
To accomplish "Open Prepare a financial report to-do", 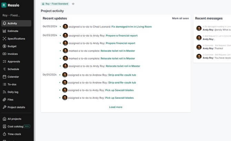I will click(122, 35).
